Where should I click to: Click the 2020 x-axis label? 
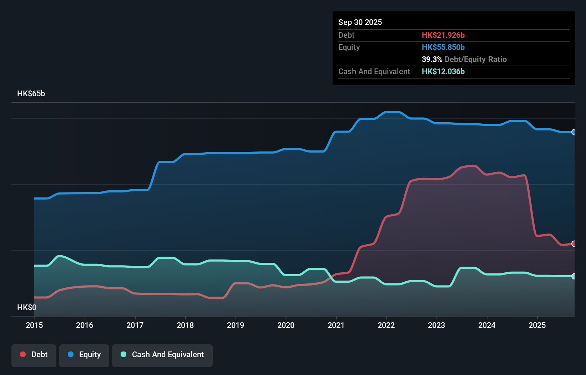[286, 325]
